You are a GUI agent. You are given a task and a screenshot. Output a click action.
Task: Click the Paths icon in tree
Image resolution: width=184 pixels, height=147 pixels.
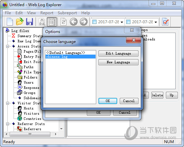[x=20, y=67]
